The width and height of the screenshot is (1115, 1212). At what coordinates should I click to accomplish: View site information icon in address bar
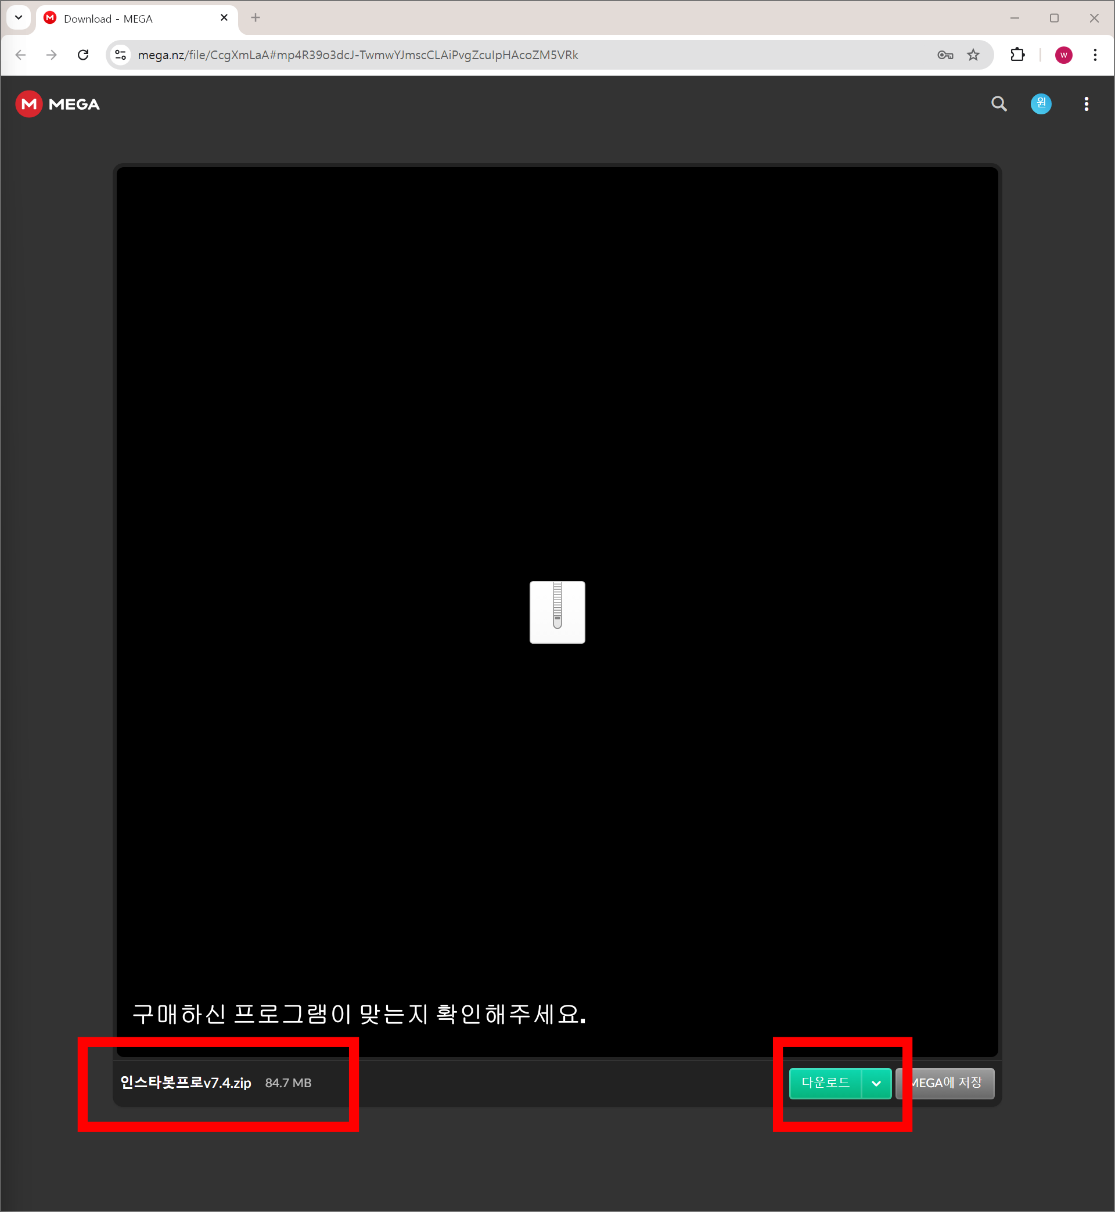(x=121, y=55)
